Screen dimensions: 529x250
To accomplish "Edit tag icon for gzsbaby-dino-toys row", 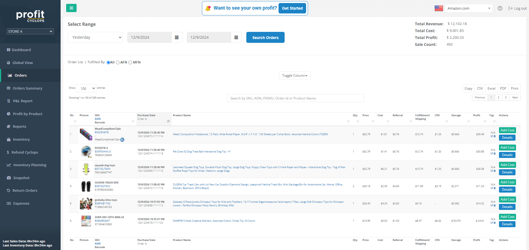I will [x=492, y=205].
